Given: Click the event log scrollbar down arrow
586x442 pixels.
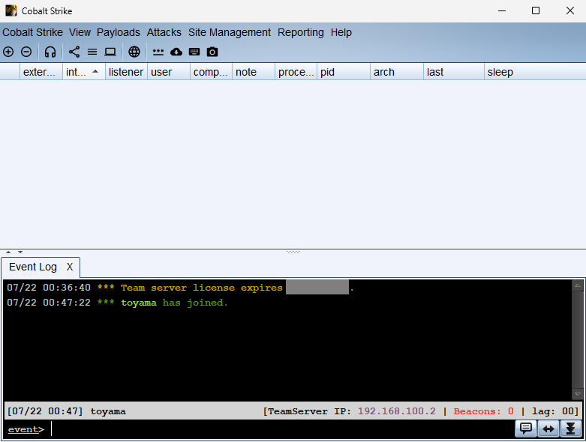Looking at the screenshot, I should pos(577,393).
